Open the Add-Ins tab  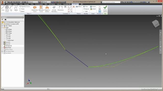point(59,4)
